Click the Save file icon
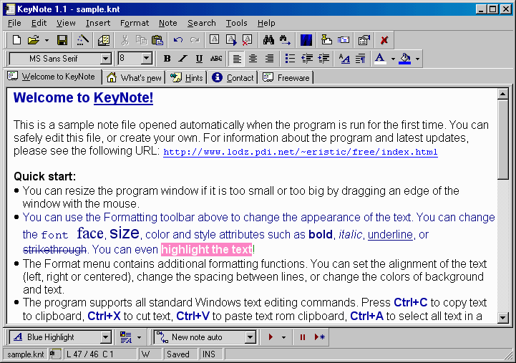This screenshot has width=516, height=363. [x=62, y=40]
